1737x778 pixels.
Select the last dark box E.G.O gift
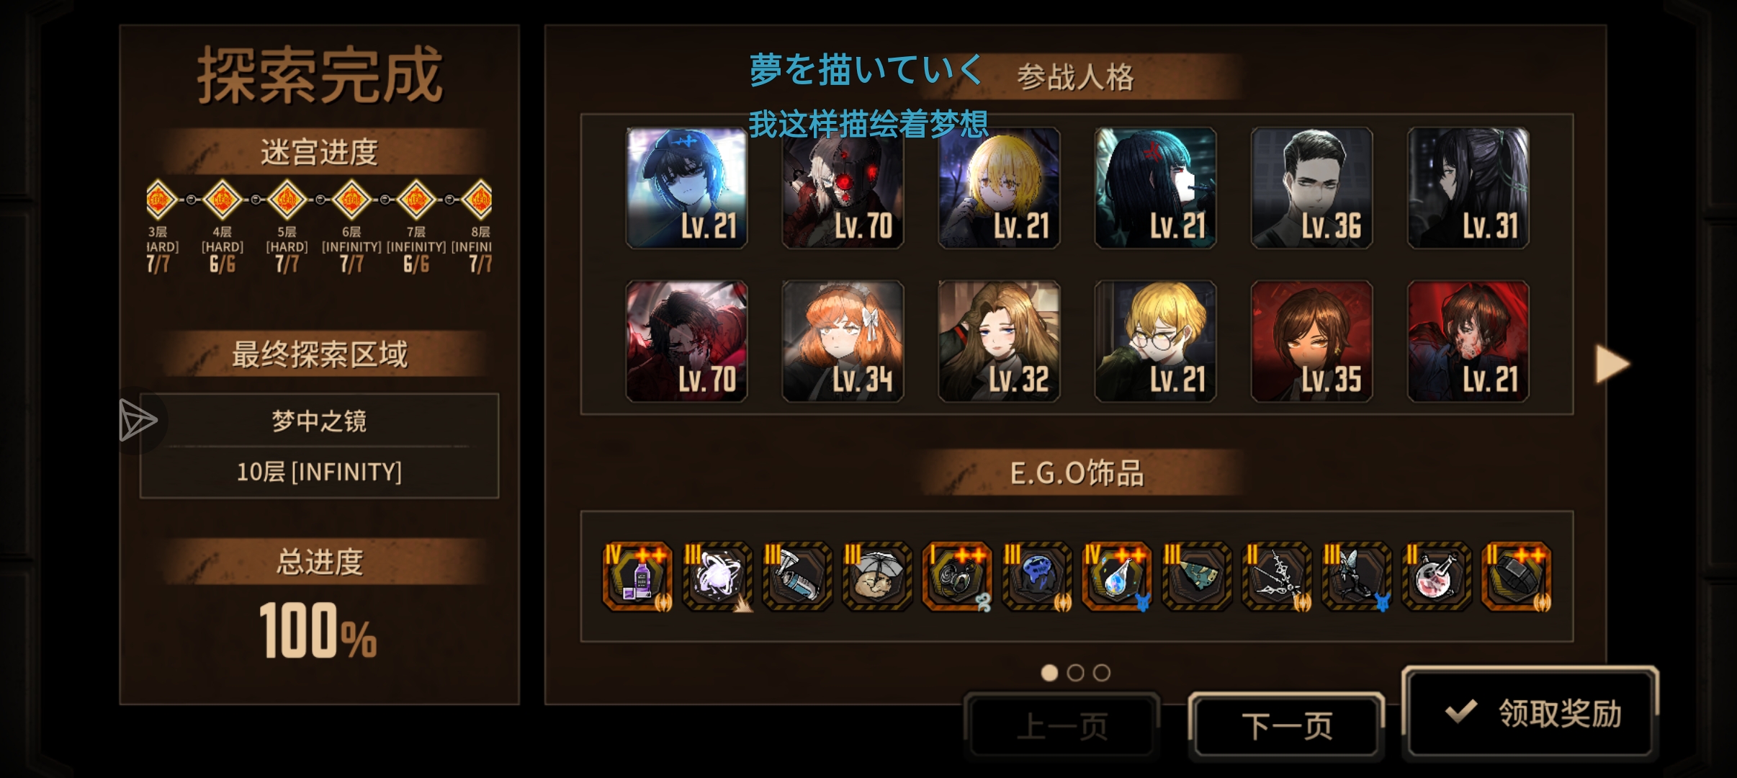[x=1517, y=576]
